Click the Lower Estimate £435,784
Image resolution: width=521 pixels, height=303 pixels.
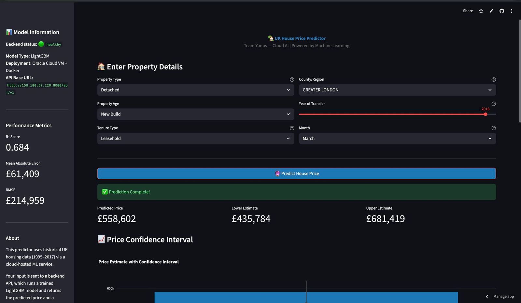point(251,219)
